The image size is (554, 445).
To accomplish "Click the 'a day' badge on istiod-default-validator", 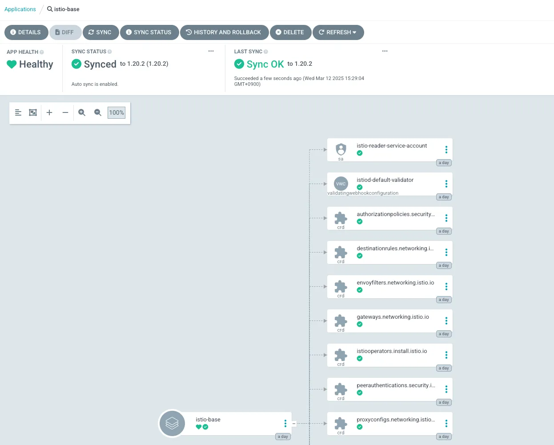I will coord(444,197).
